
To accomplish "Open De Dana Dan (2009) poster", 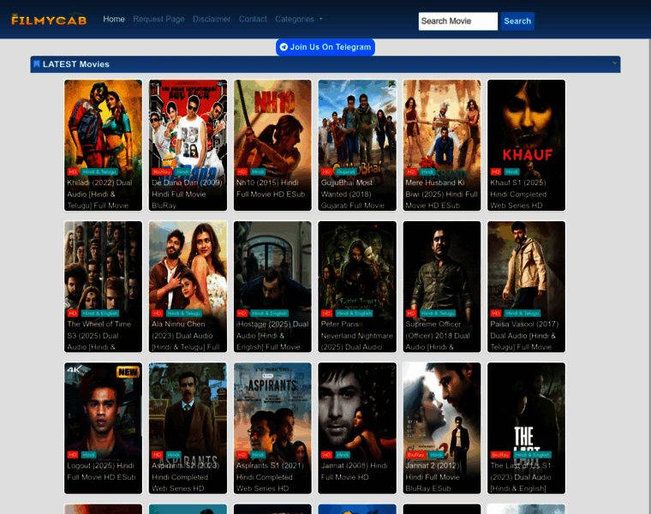I will pyautogui.click(x=188, y=146).
